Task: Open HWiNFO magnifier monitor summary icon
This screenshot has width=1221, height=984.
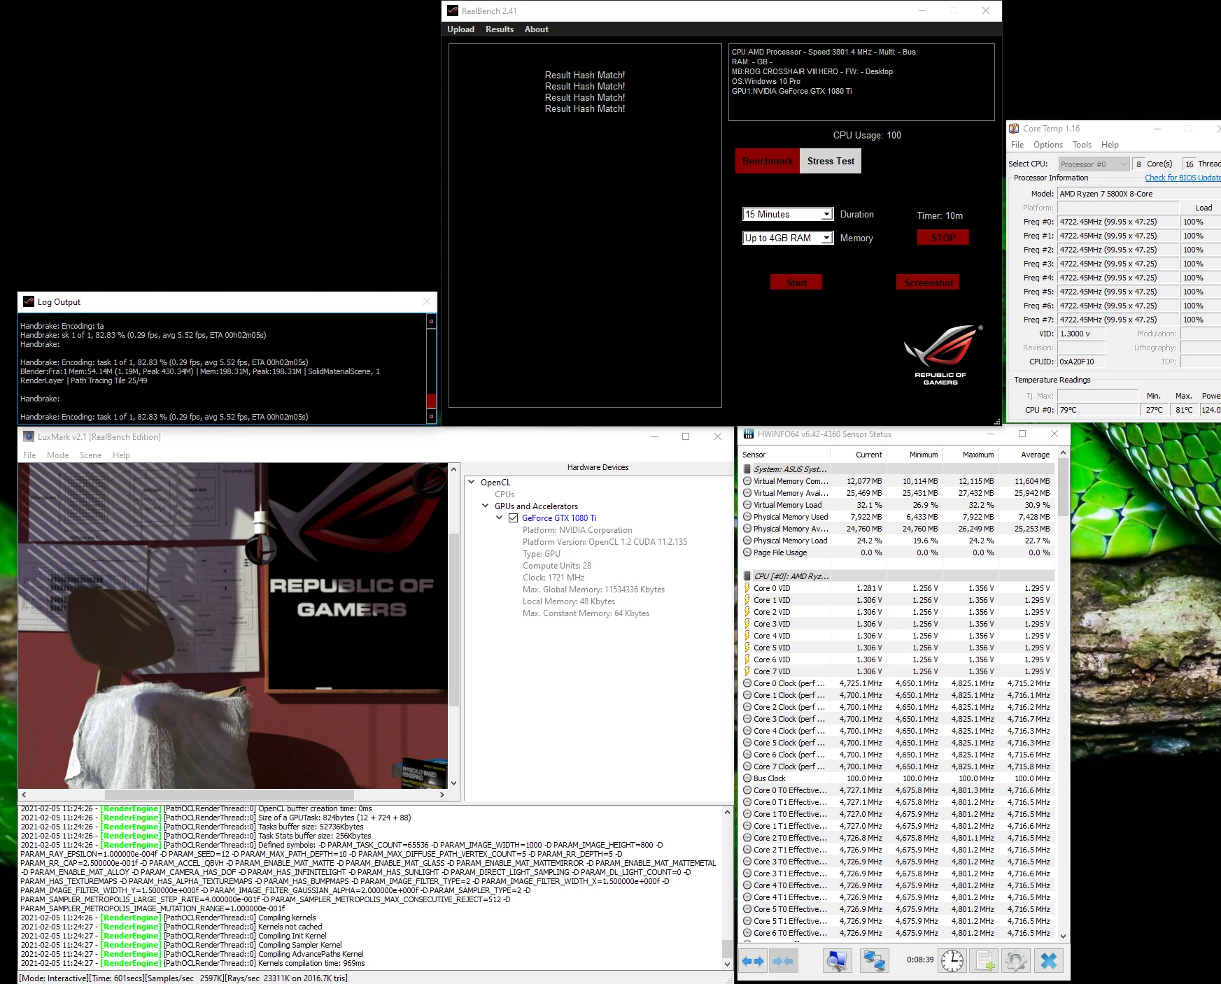Action: pyautogui.click(x=837, y=961)
